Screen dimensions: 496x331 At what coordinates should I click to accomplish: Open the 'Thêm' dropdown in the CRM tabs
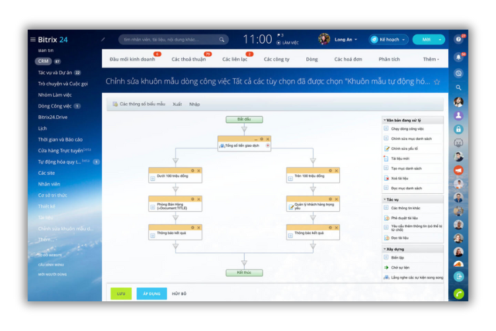[430, 59]
